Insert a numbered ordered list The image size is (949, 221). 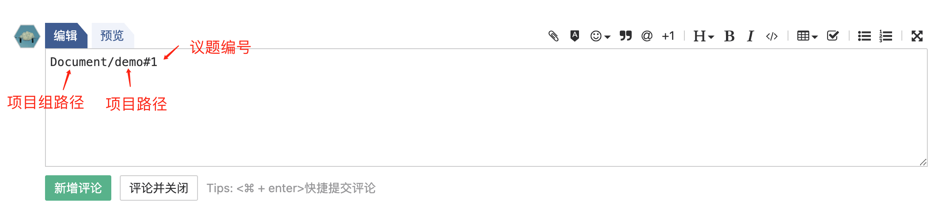pos(886,36)
